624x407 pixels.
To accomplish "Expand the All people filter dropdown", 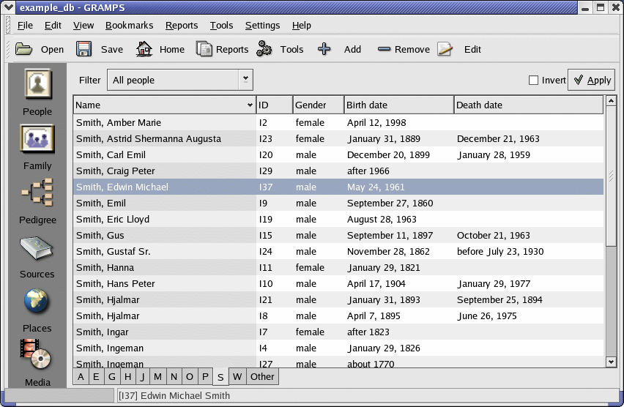I will pyautogui.click(x=245, y=79).
